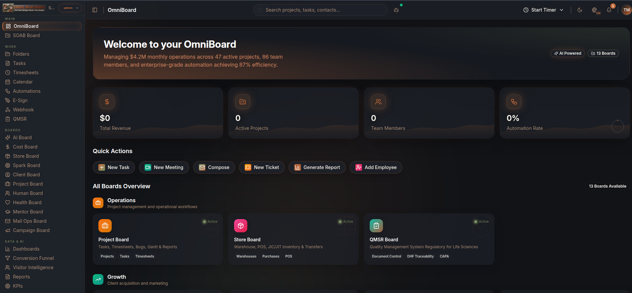The height and width of the screenshot is (293, 632).
Task: Click the AI Powered badge
Action: tap(568, 53)
